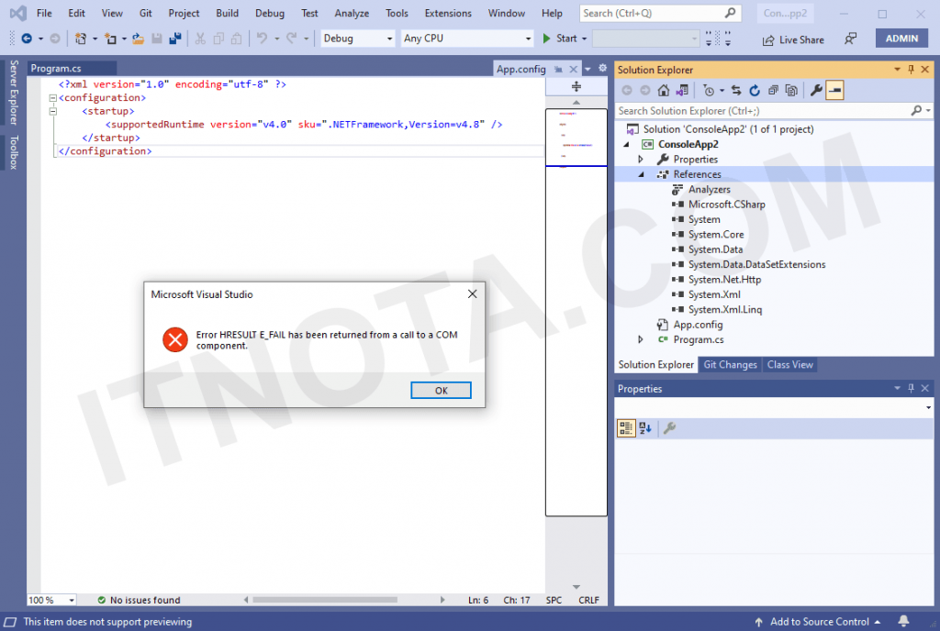Click the Collapse All icon in Solution Explorer
The width and height of the screenshot is (940, 631).
click(x=771, y=90)
